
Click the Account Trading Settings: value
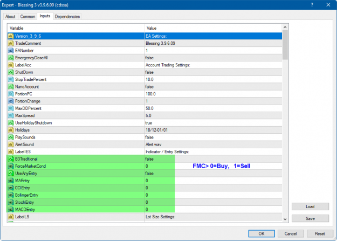click(168, 65)
